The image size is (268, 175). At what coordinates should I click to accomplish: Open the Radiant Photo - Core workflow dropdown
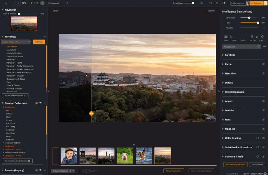(x=16, y=42)
